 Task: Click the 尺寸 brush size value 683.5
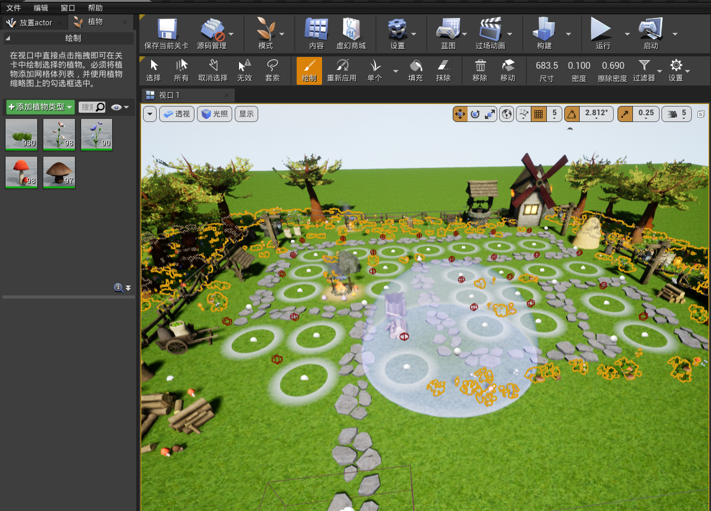546,66
